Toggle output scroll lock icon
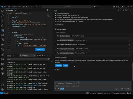 (40, 56)
